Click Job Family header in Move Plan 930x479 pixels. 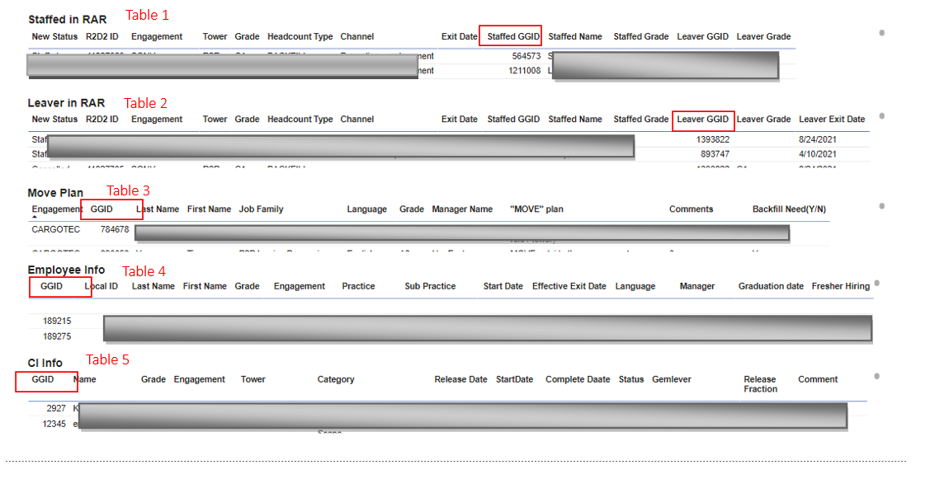click(x=261, y=209)
